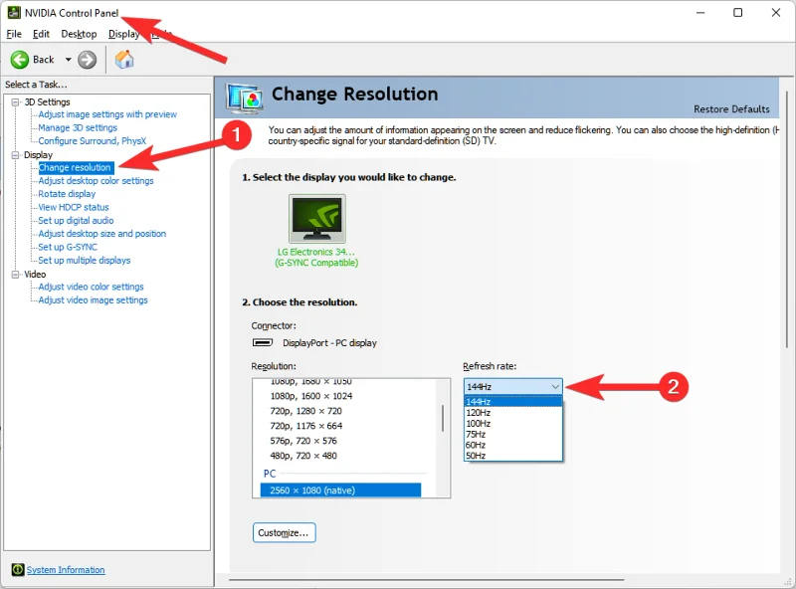Open Set up G-SYNC

point(68,247)
